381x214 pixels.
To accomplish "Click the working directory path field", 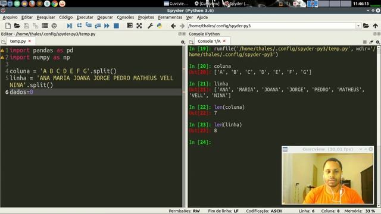I will click(x=271, y=26).
